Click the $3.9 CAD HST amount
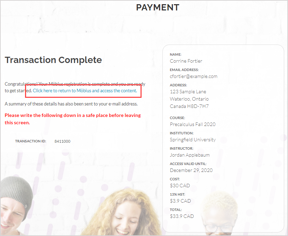The width and height of the screenshot is (288, 236). (x=180, y=201)
